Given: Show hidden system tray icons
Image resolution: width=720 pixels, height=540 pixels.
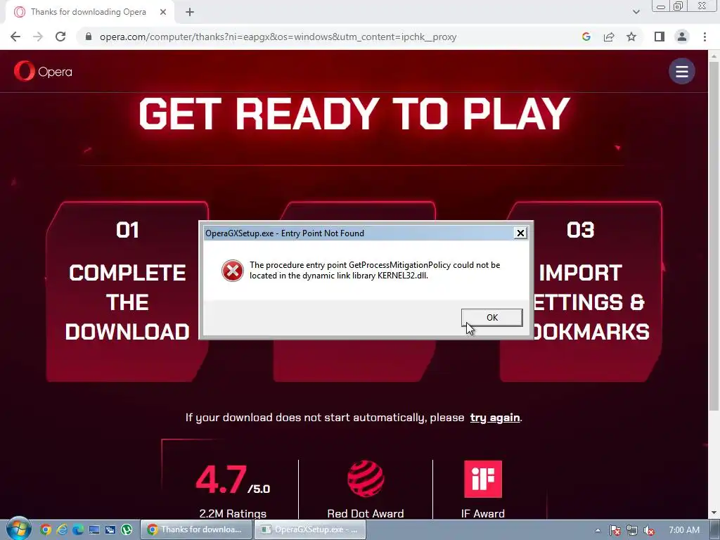Looking at the screenshot, I should pos(598,530).
